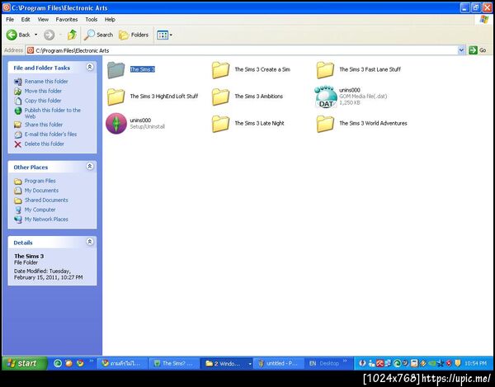Screen dimensions: 495x387
Task: Open The Sims 3 HighEnd Loft Stuff folder
Action: click(x=116, y=97)
